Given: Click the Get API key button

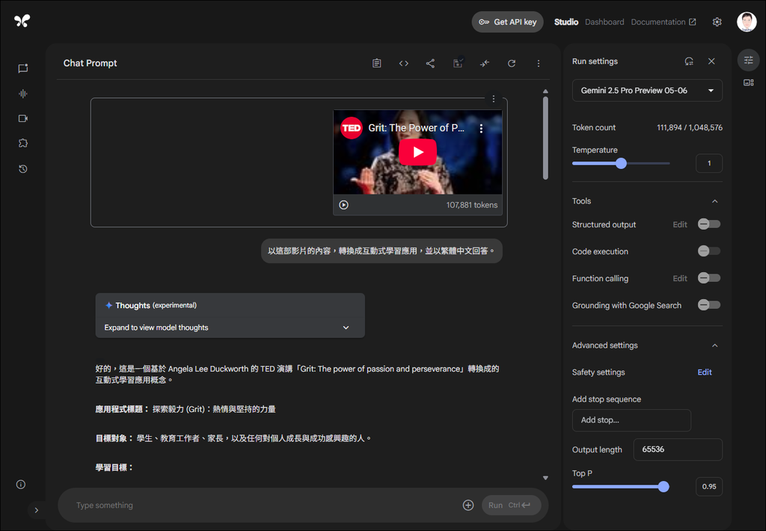Looking at the screenshot, I should (x=507, y=22).
